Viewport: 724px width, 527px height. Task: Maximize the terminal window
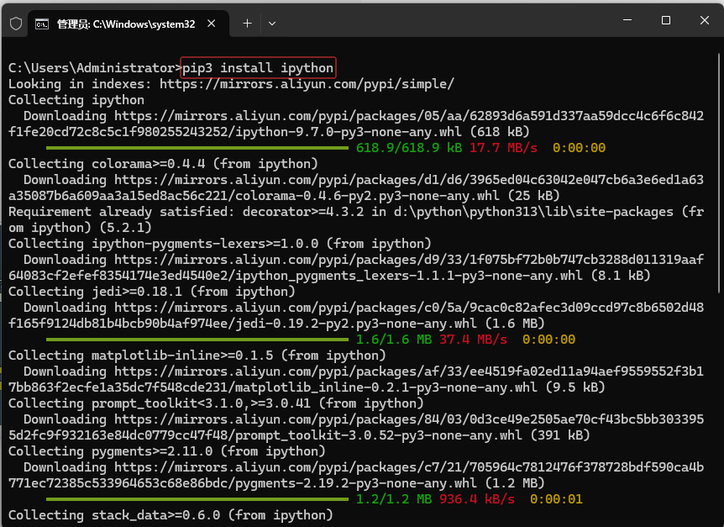(666, 20)
